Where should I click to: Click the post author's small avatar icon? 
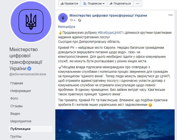(x=63, y=18)
